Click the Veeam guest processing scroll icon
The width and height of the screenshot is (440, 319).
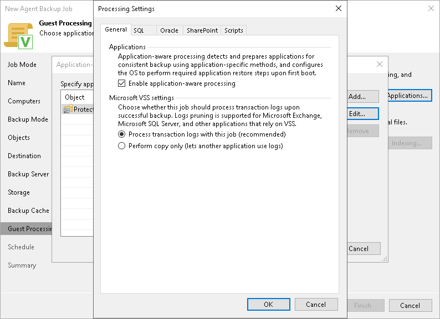pos(18,36)
